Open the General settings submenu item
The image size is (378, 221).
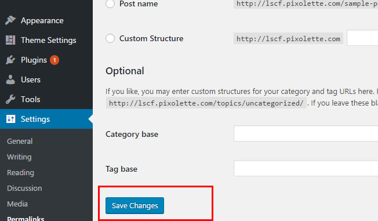tap(20, 141)
